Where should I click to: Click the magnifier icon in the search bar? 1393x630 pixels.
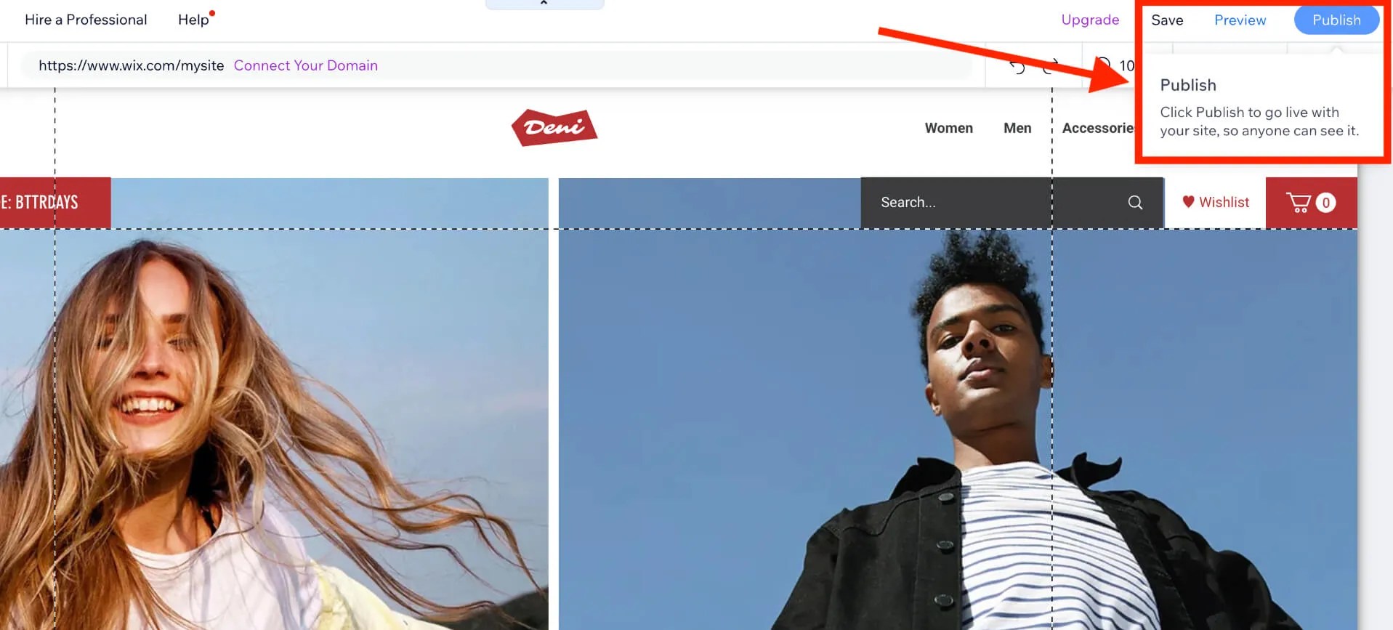[1135, 203]
